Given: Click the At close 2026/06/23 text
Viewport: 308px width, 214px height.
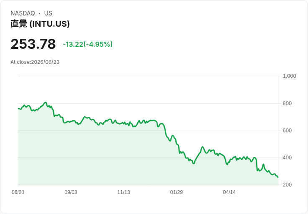Looking at the screenshot, I should click(x=35, y=62).
